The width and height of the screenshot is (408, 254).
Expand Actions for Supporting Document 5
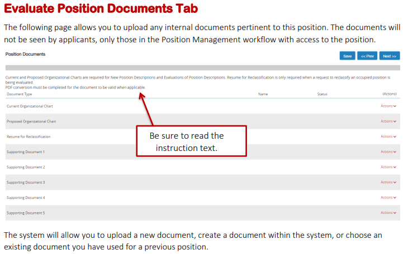(x=388, y=213)
